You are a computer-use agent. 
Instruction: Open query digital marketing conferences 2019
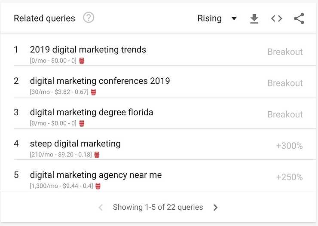click(100, 81)
